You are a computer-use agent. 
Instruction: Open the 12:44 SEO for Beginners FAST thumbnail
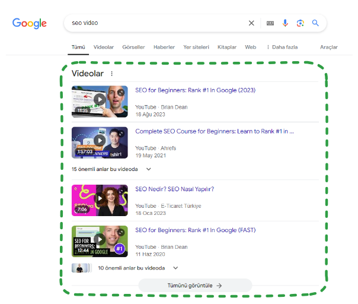[x=99, y=240]
